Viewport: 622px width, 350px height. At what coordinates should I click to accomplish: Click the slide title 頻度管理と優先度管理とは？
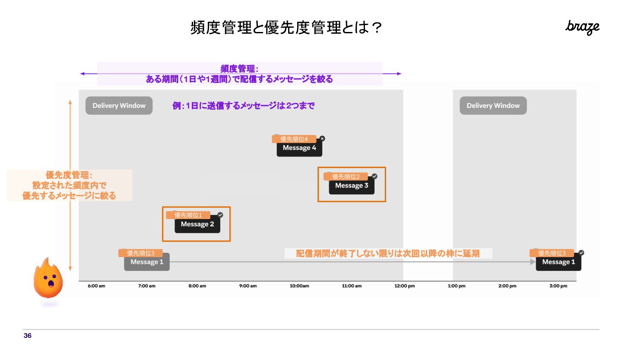pyautogui.click(x=286, y=28)
